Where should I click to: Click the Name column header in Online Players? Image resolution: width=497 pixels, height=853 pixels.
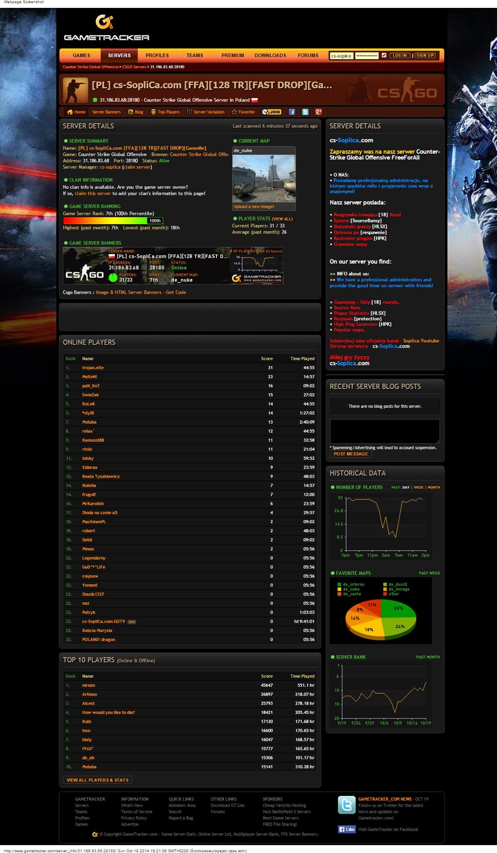(88, 359)
